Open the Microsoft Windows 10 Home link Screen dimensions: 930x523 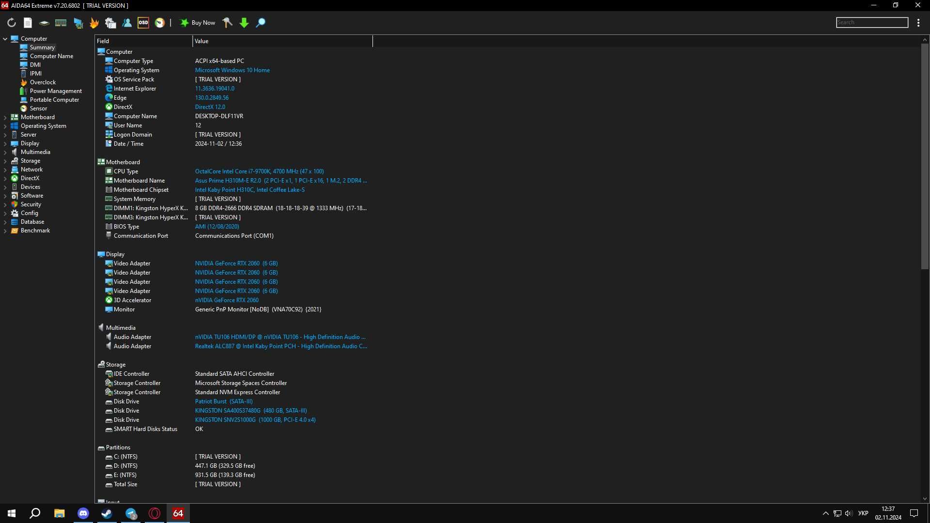point(232,70)
